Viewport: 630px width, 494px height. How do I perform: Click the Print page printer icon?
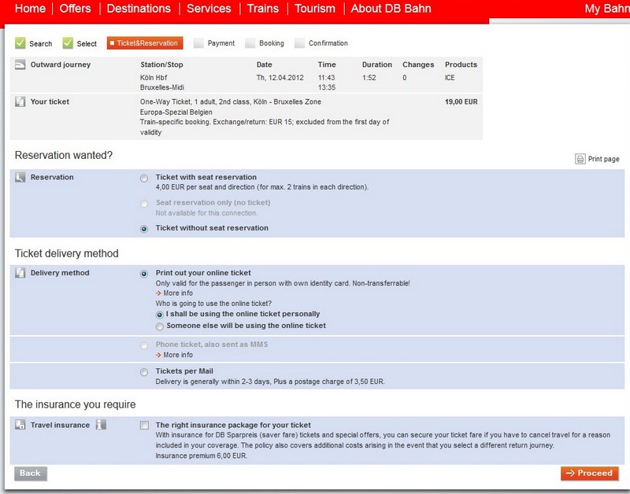click(580, 159)
